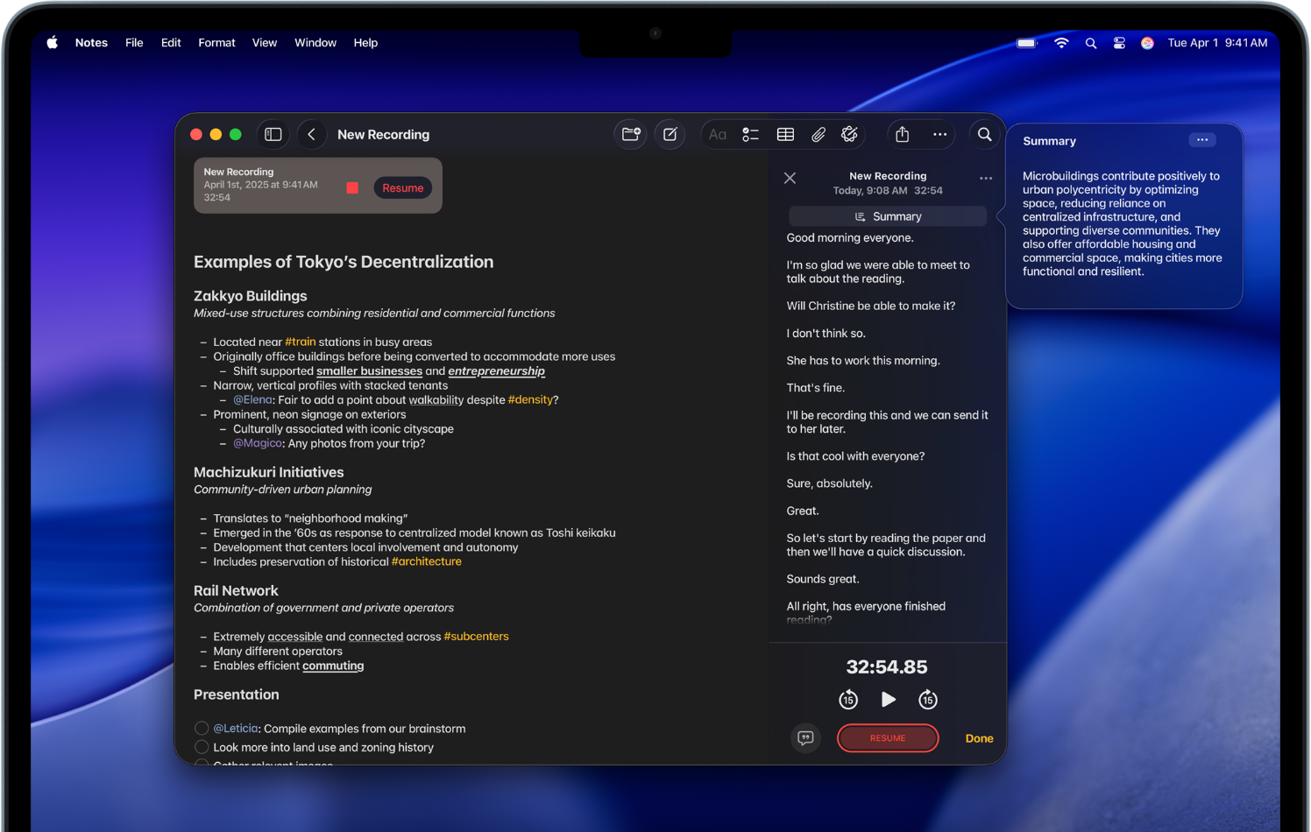
Task: Open Siri from menu bar
Action: [1147, 43]
